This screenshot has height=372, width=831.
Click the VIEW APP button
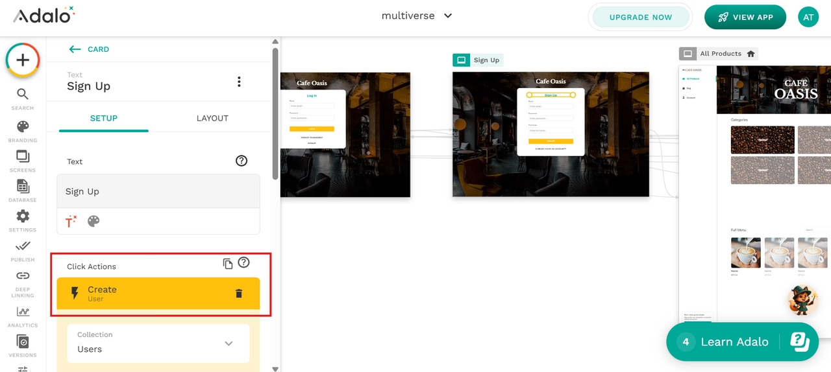click(745, 17)
